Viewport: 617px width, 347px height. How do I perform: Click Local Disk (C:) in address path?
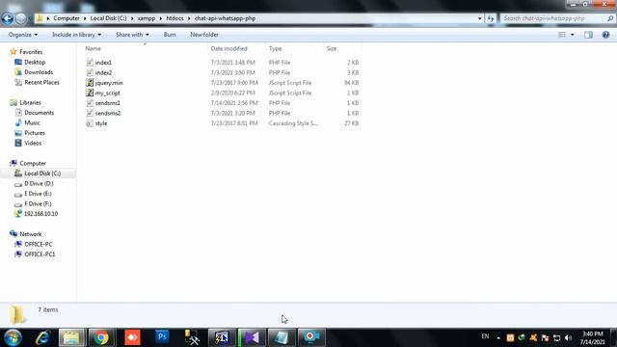108,18
